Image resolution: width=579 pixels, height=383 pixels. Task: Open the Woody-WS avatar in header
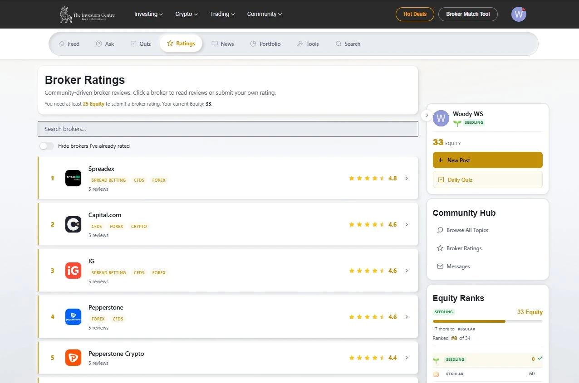pos(519,15)
